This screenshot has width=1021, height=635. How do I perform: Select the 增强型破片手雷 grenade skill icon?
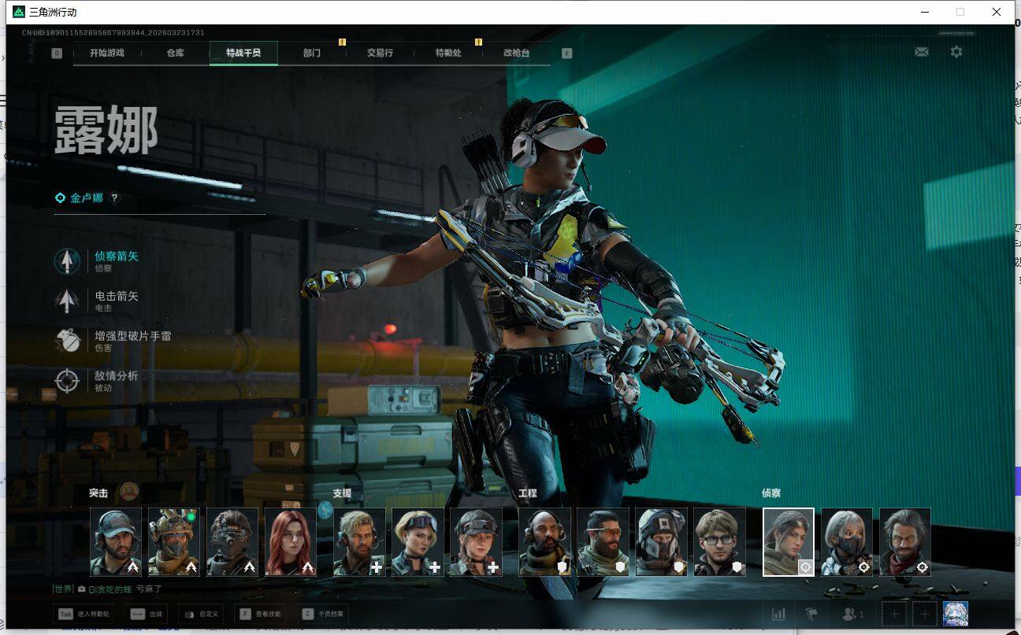tap(67, 341)
